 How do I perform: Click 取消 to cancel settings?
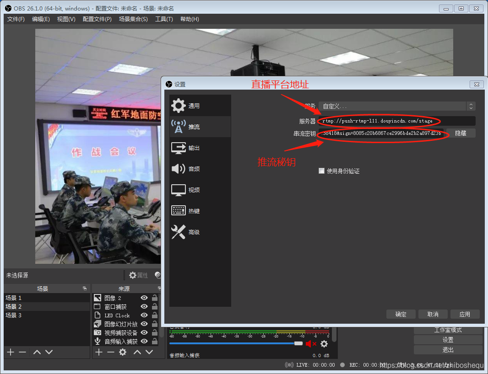coord(433,314)
